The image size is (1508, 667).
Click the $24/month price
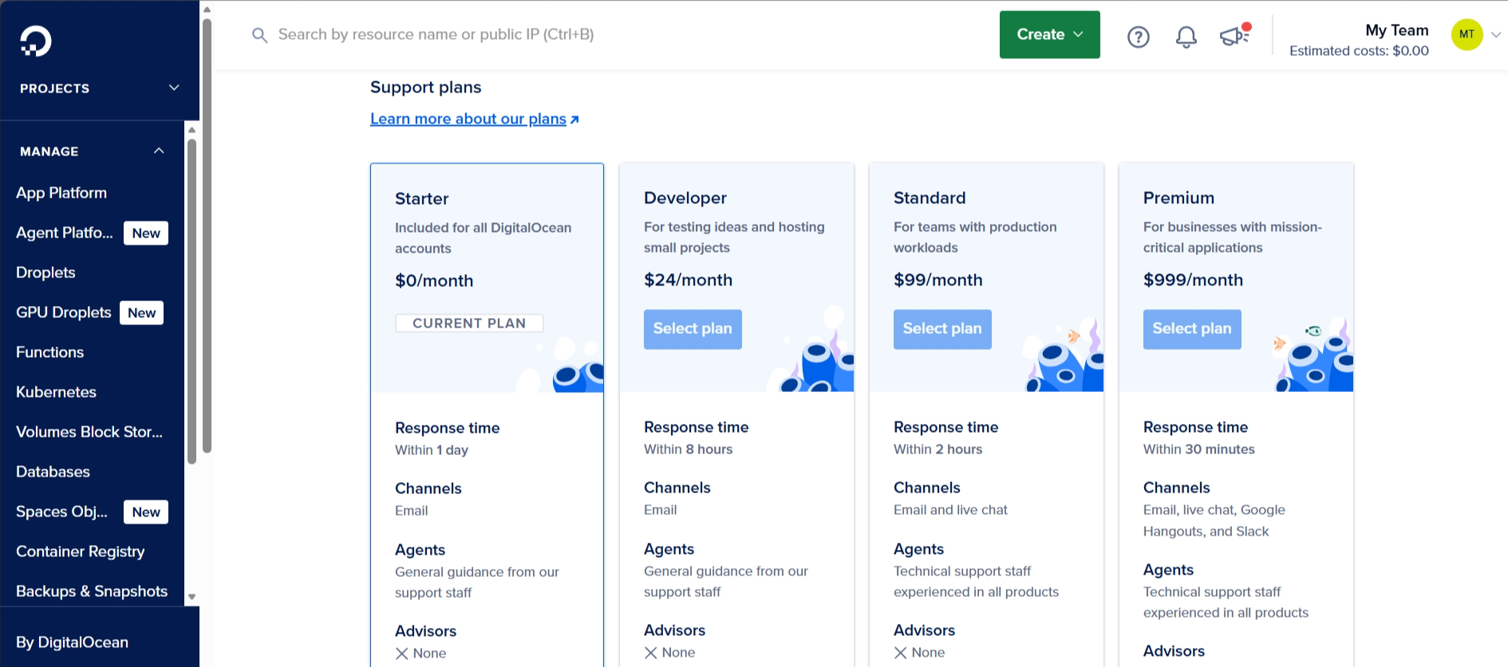[688, 281]
